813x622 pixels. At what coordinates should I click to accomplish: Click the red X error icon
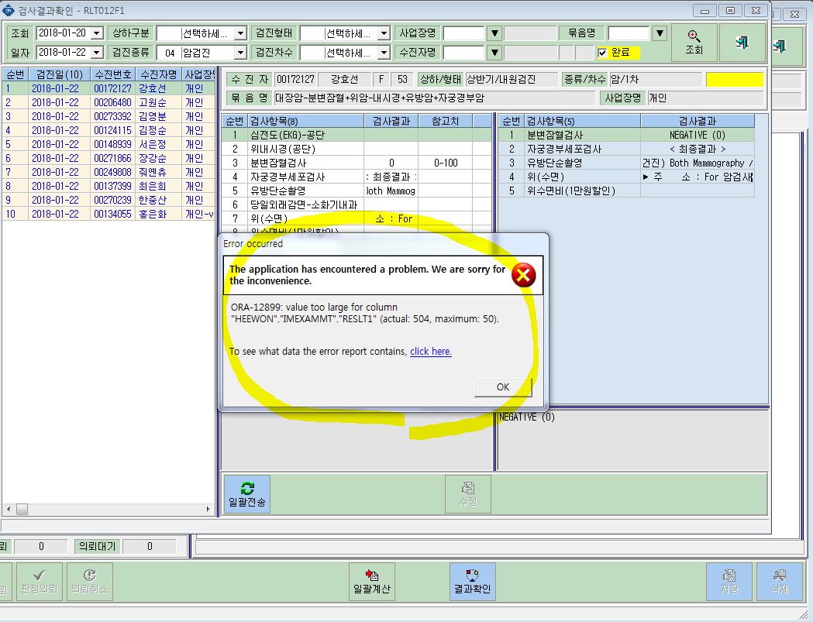click(523, 275)
